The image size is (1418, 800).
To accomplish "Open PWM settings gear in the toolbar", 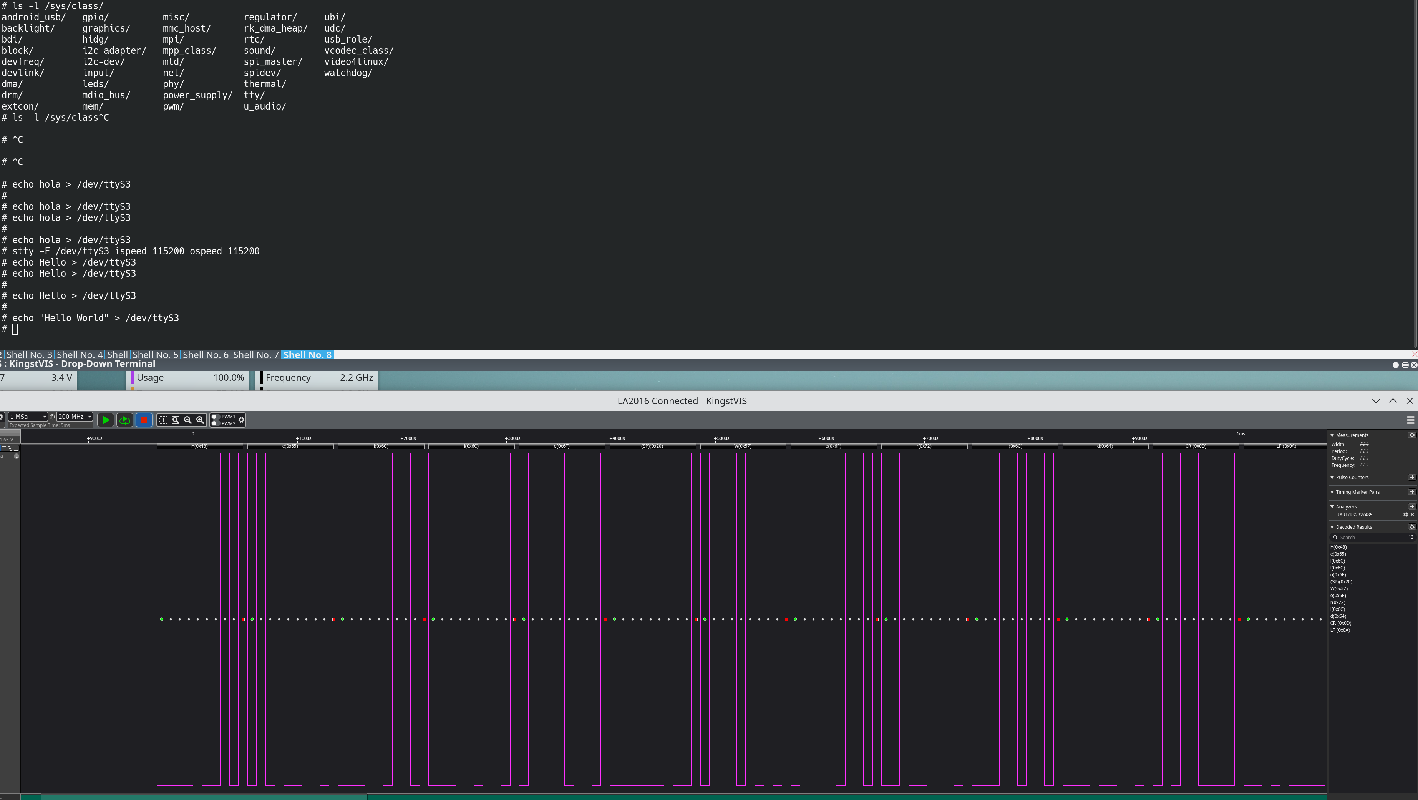I will pyautogui.click(x=241, y=420).
